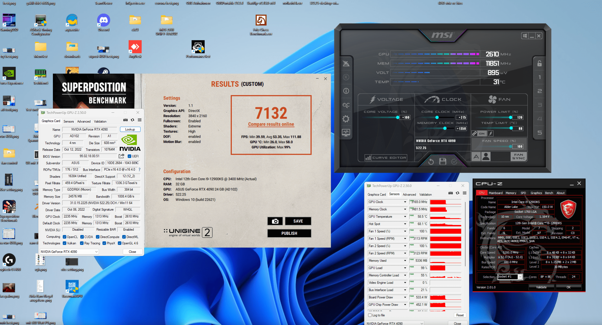This screenshot has width=602, height=325.
Task: Click GPU-Z Sensors window refresh icon
Action: click(458, 193)
